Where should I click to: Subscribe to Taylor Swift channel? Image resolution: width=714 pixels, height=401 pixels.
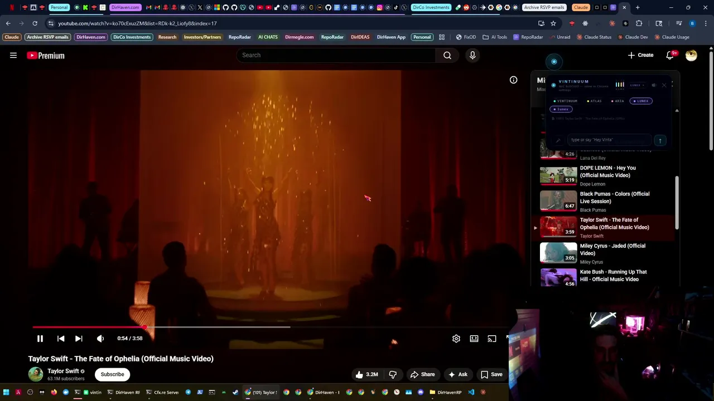[x=112, y=374]
